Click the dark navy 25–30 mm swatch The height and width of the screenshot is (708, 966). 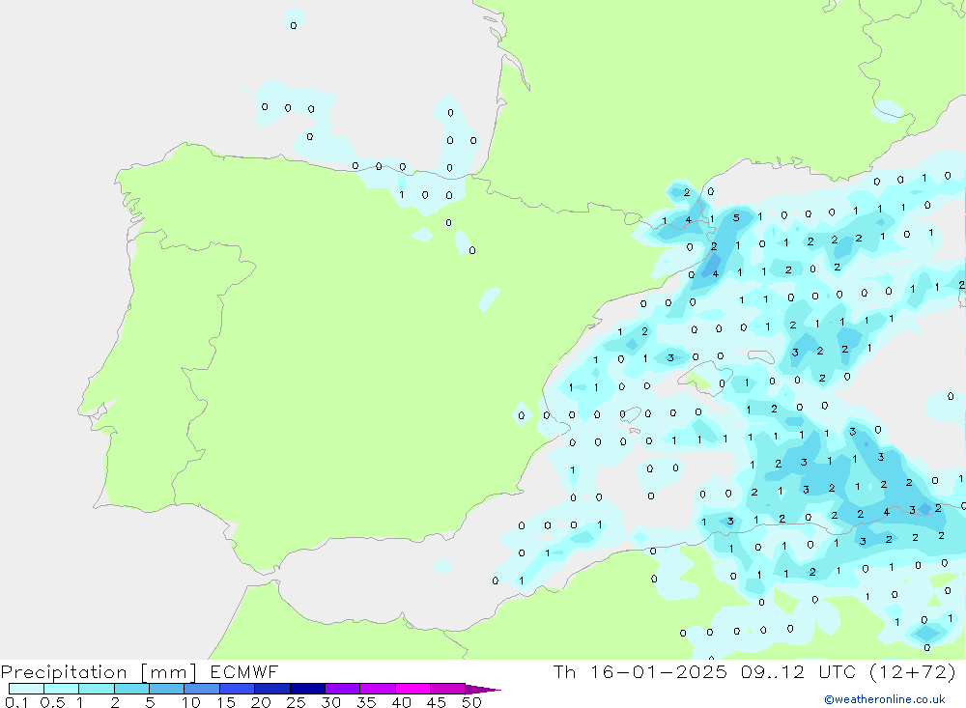coord(307,689)
